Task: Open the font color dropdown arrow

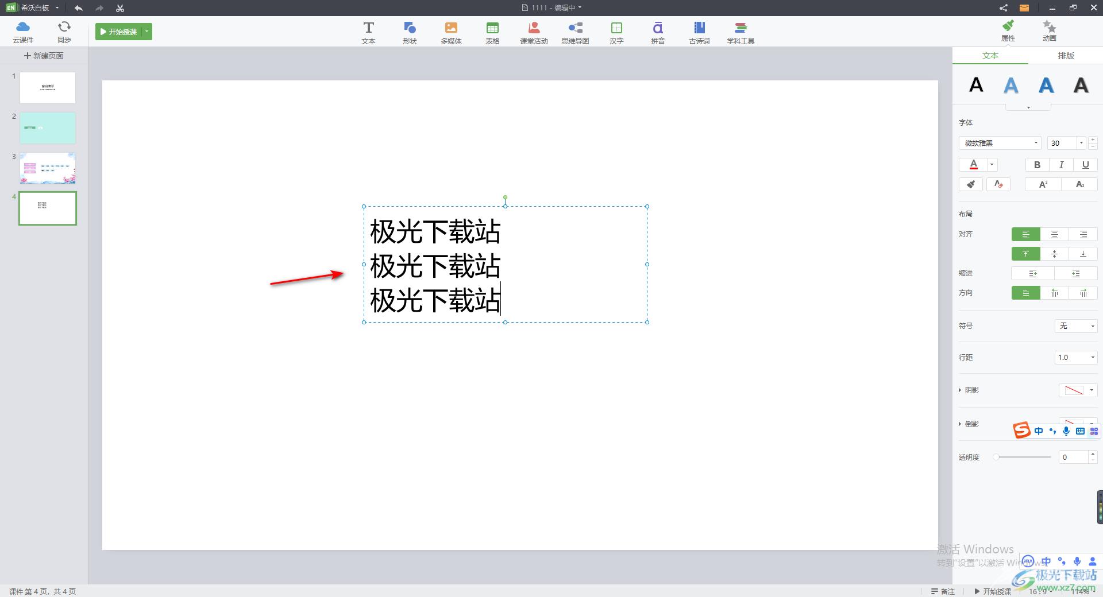Action: pyautogui.click(x=992, y=165)
